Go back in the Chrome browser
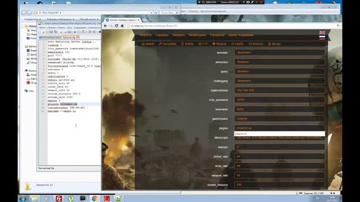This screenshot has height=202, width=360. (105, 26)
